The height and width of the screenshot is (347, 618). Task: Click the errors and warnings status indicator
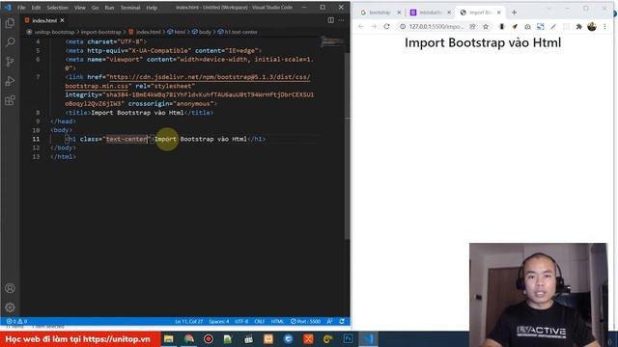[16, 321]
